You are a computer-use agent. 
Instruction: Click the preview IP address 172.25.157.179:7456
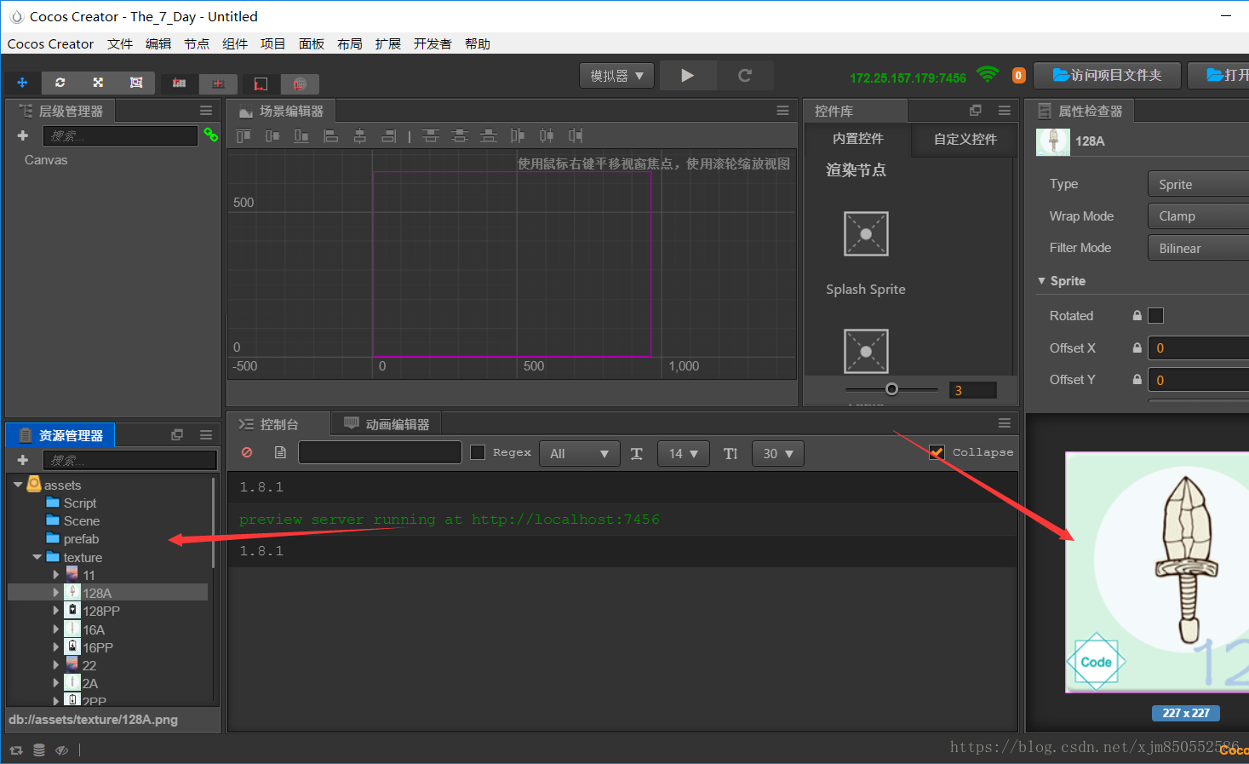tap(908, 78)
